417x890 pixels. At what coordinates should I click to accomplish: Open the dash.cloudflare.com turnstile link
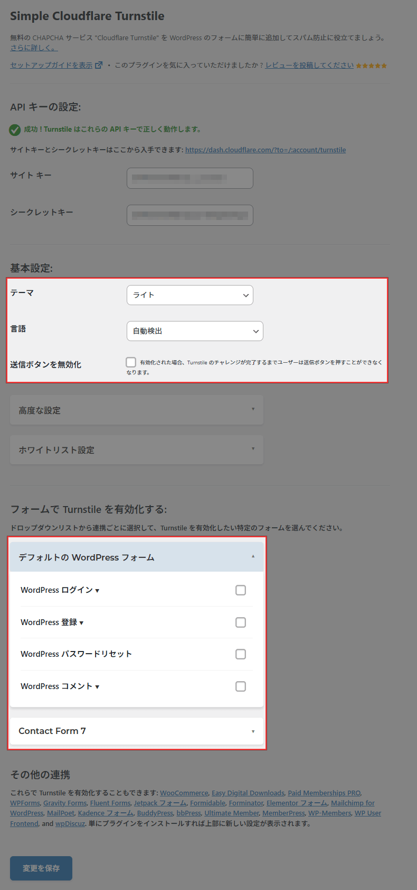tap(266, 150)
